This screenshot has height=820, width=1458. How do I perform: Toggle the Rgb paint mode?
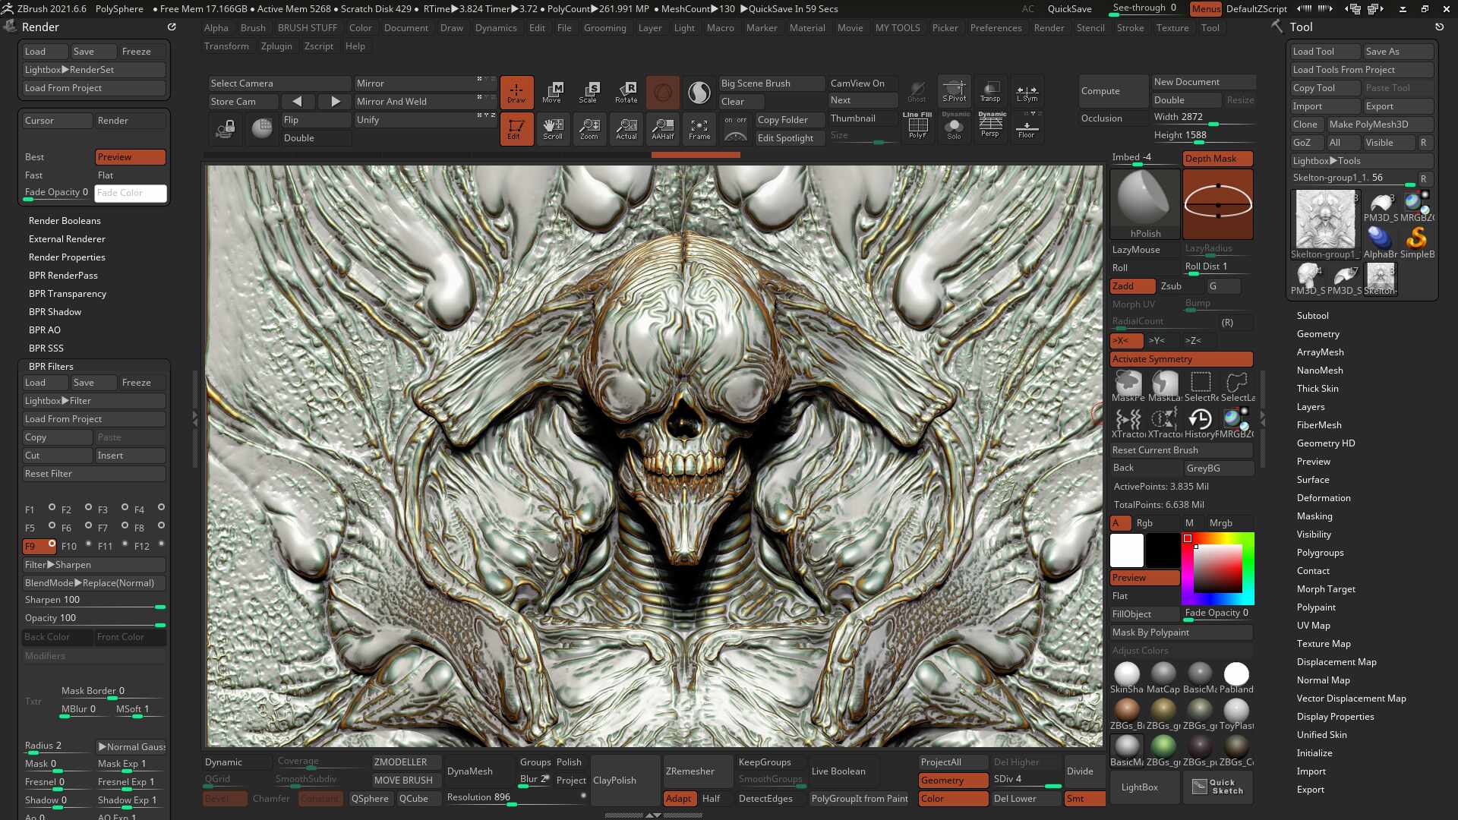[1156, 523]
